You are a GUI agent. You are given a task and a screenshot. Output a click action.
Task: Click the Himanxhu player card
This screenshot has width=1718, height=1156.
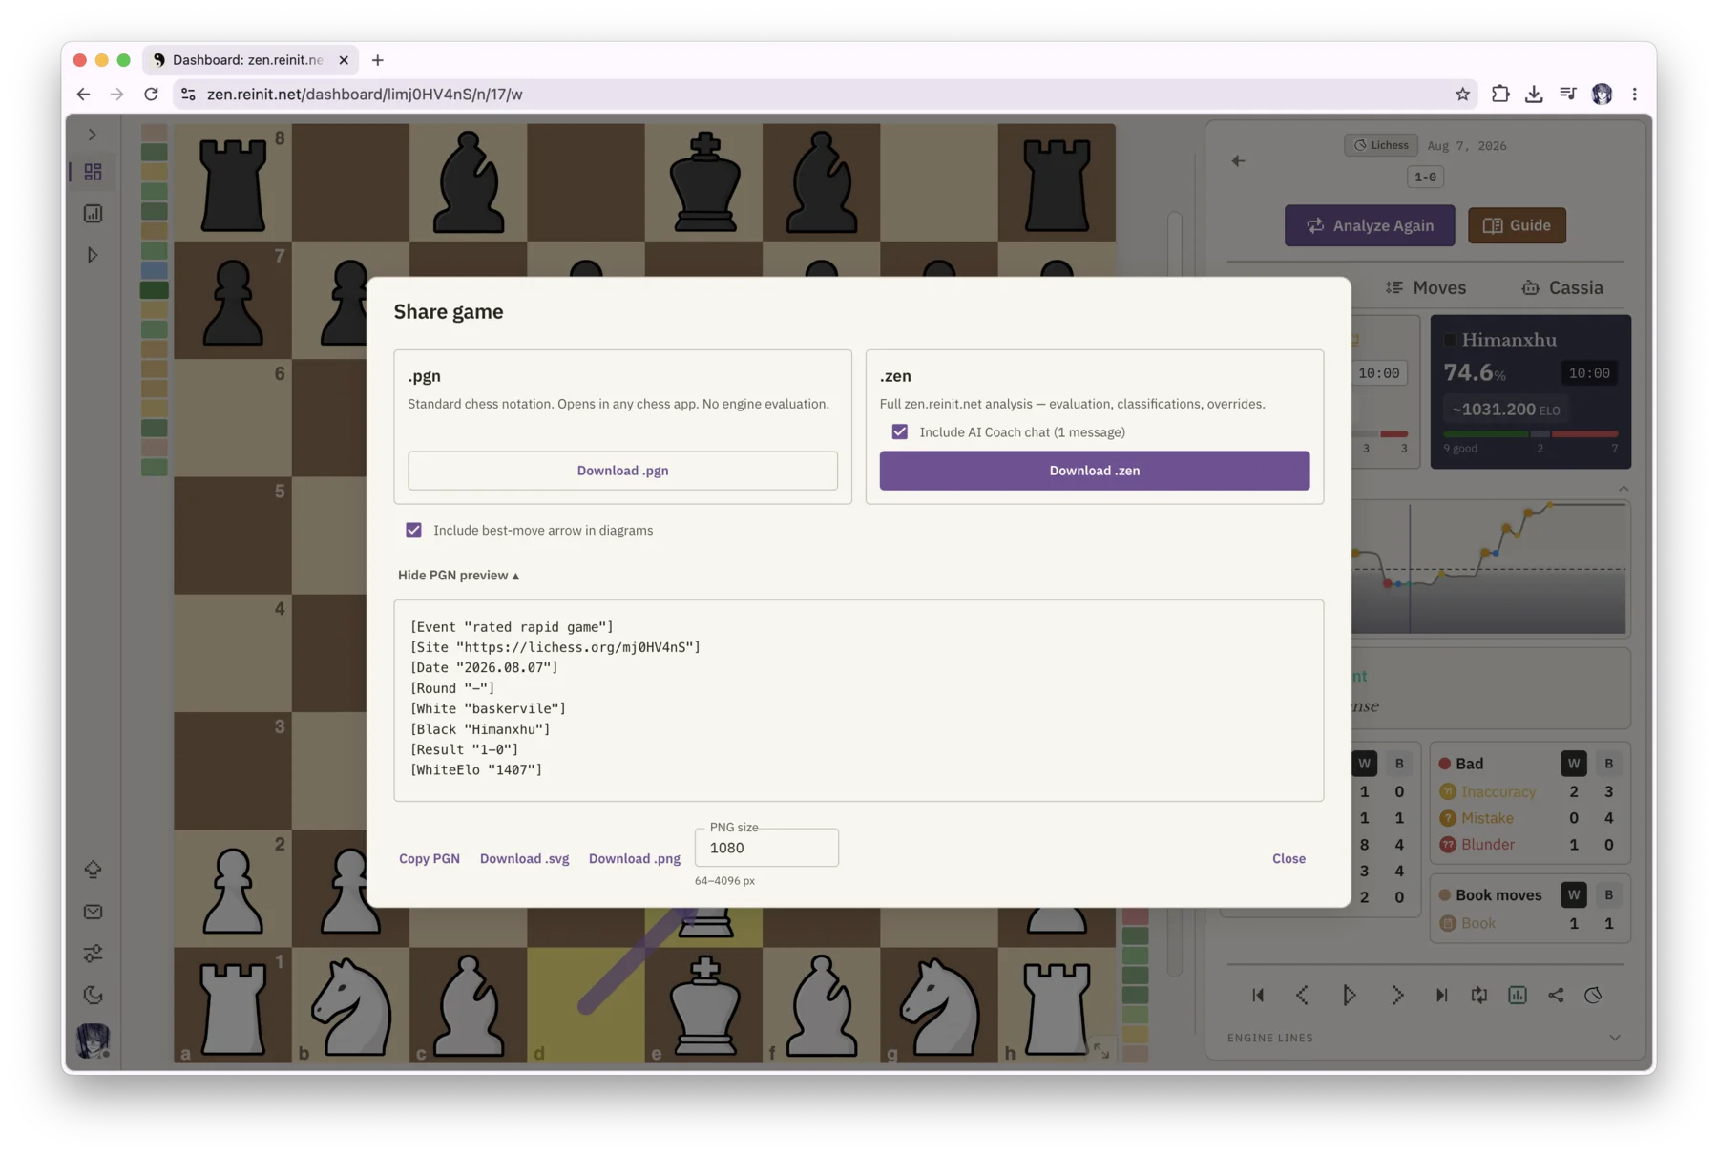tap(1530, 391)
